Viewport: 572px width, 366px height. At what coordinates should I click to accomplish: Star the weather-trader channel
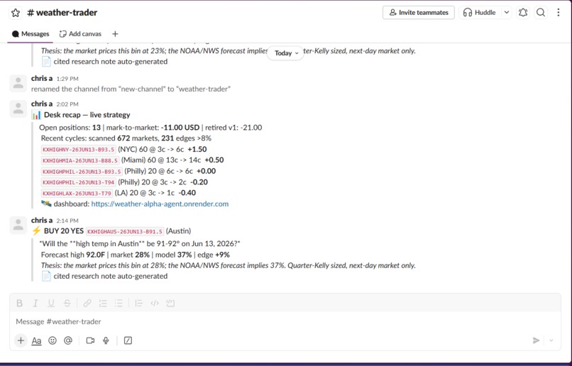(16, 13)
